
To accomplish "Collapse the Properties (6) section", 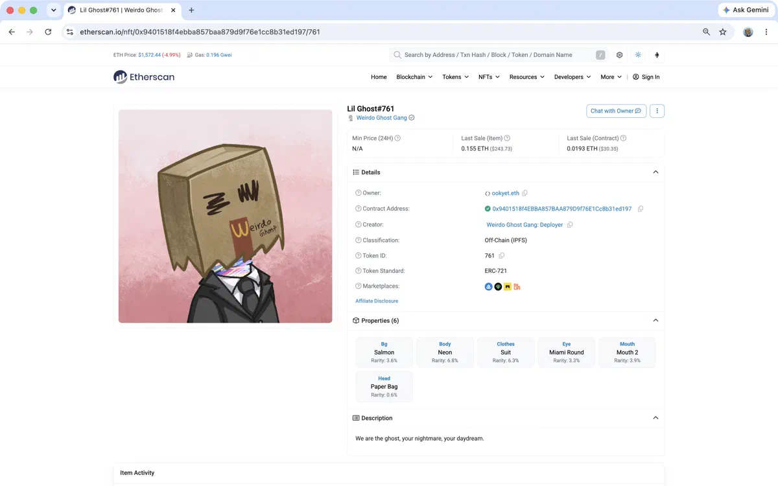I will coord(655,321).
